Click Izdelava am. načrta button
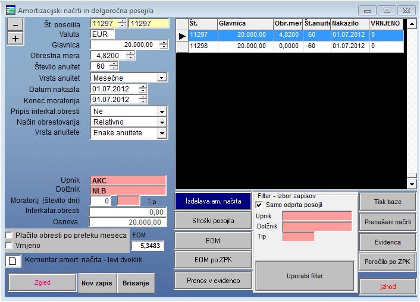 pos(213,201)
